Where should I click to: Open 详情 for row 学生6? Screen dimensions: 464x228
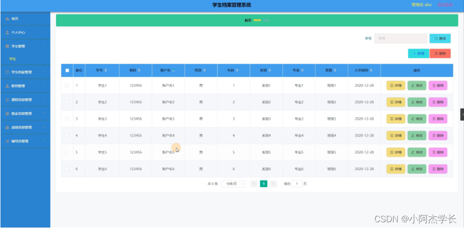point(395,169)
